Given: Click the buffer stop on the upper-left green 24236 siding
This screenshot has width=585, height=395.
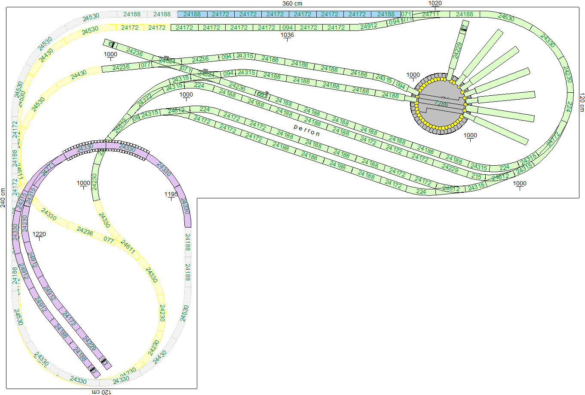Looking at the screenshot, I should point(112,44).
